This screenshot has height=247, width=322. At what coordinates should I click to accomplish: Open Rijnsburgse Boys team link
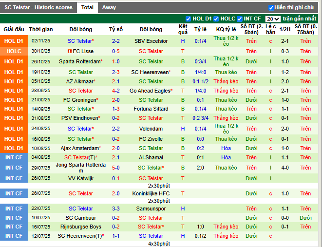81,227
